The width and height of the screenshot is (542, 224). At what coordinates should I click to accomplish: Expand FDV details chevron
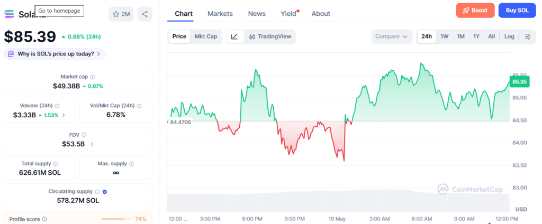click(x=92, y=144)
